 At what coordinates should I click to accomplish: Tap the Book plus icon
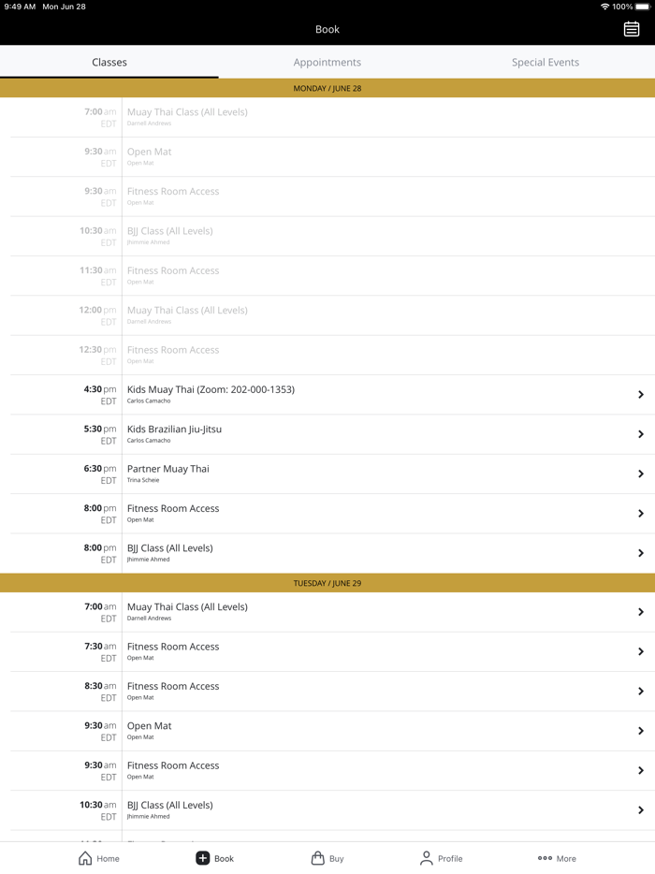tap(202, 858)
